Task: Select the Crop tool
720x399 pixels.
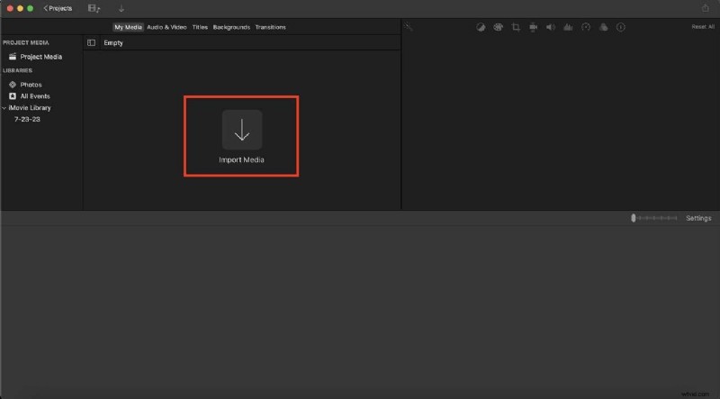Action: (516, 27)
